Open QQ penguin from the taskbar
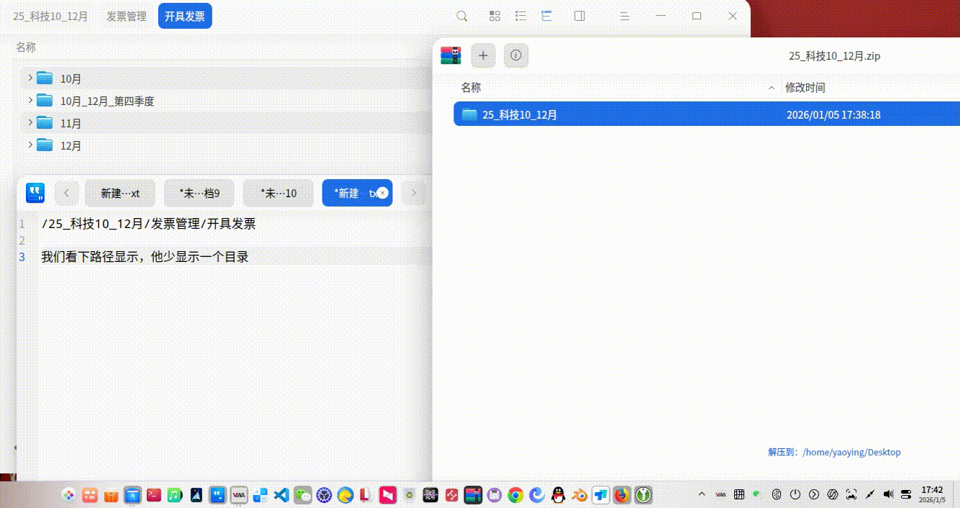960x508 pixels. pos(558,495)
